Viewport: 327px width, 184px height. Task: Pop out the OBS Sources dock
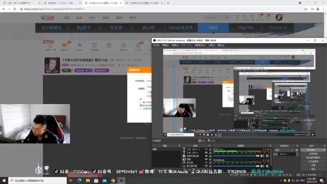click(210, 146)
